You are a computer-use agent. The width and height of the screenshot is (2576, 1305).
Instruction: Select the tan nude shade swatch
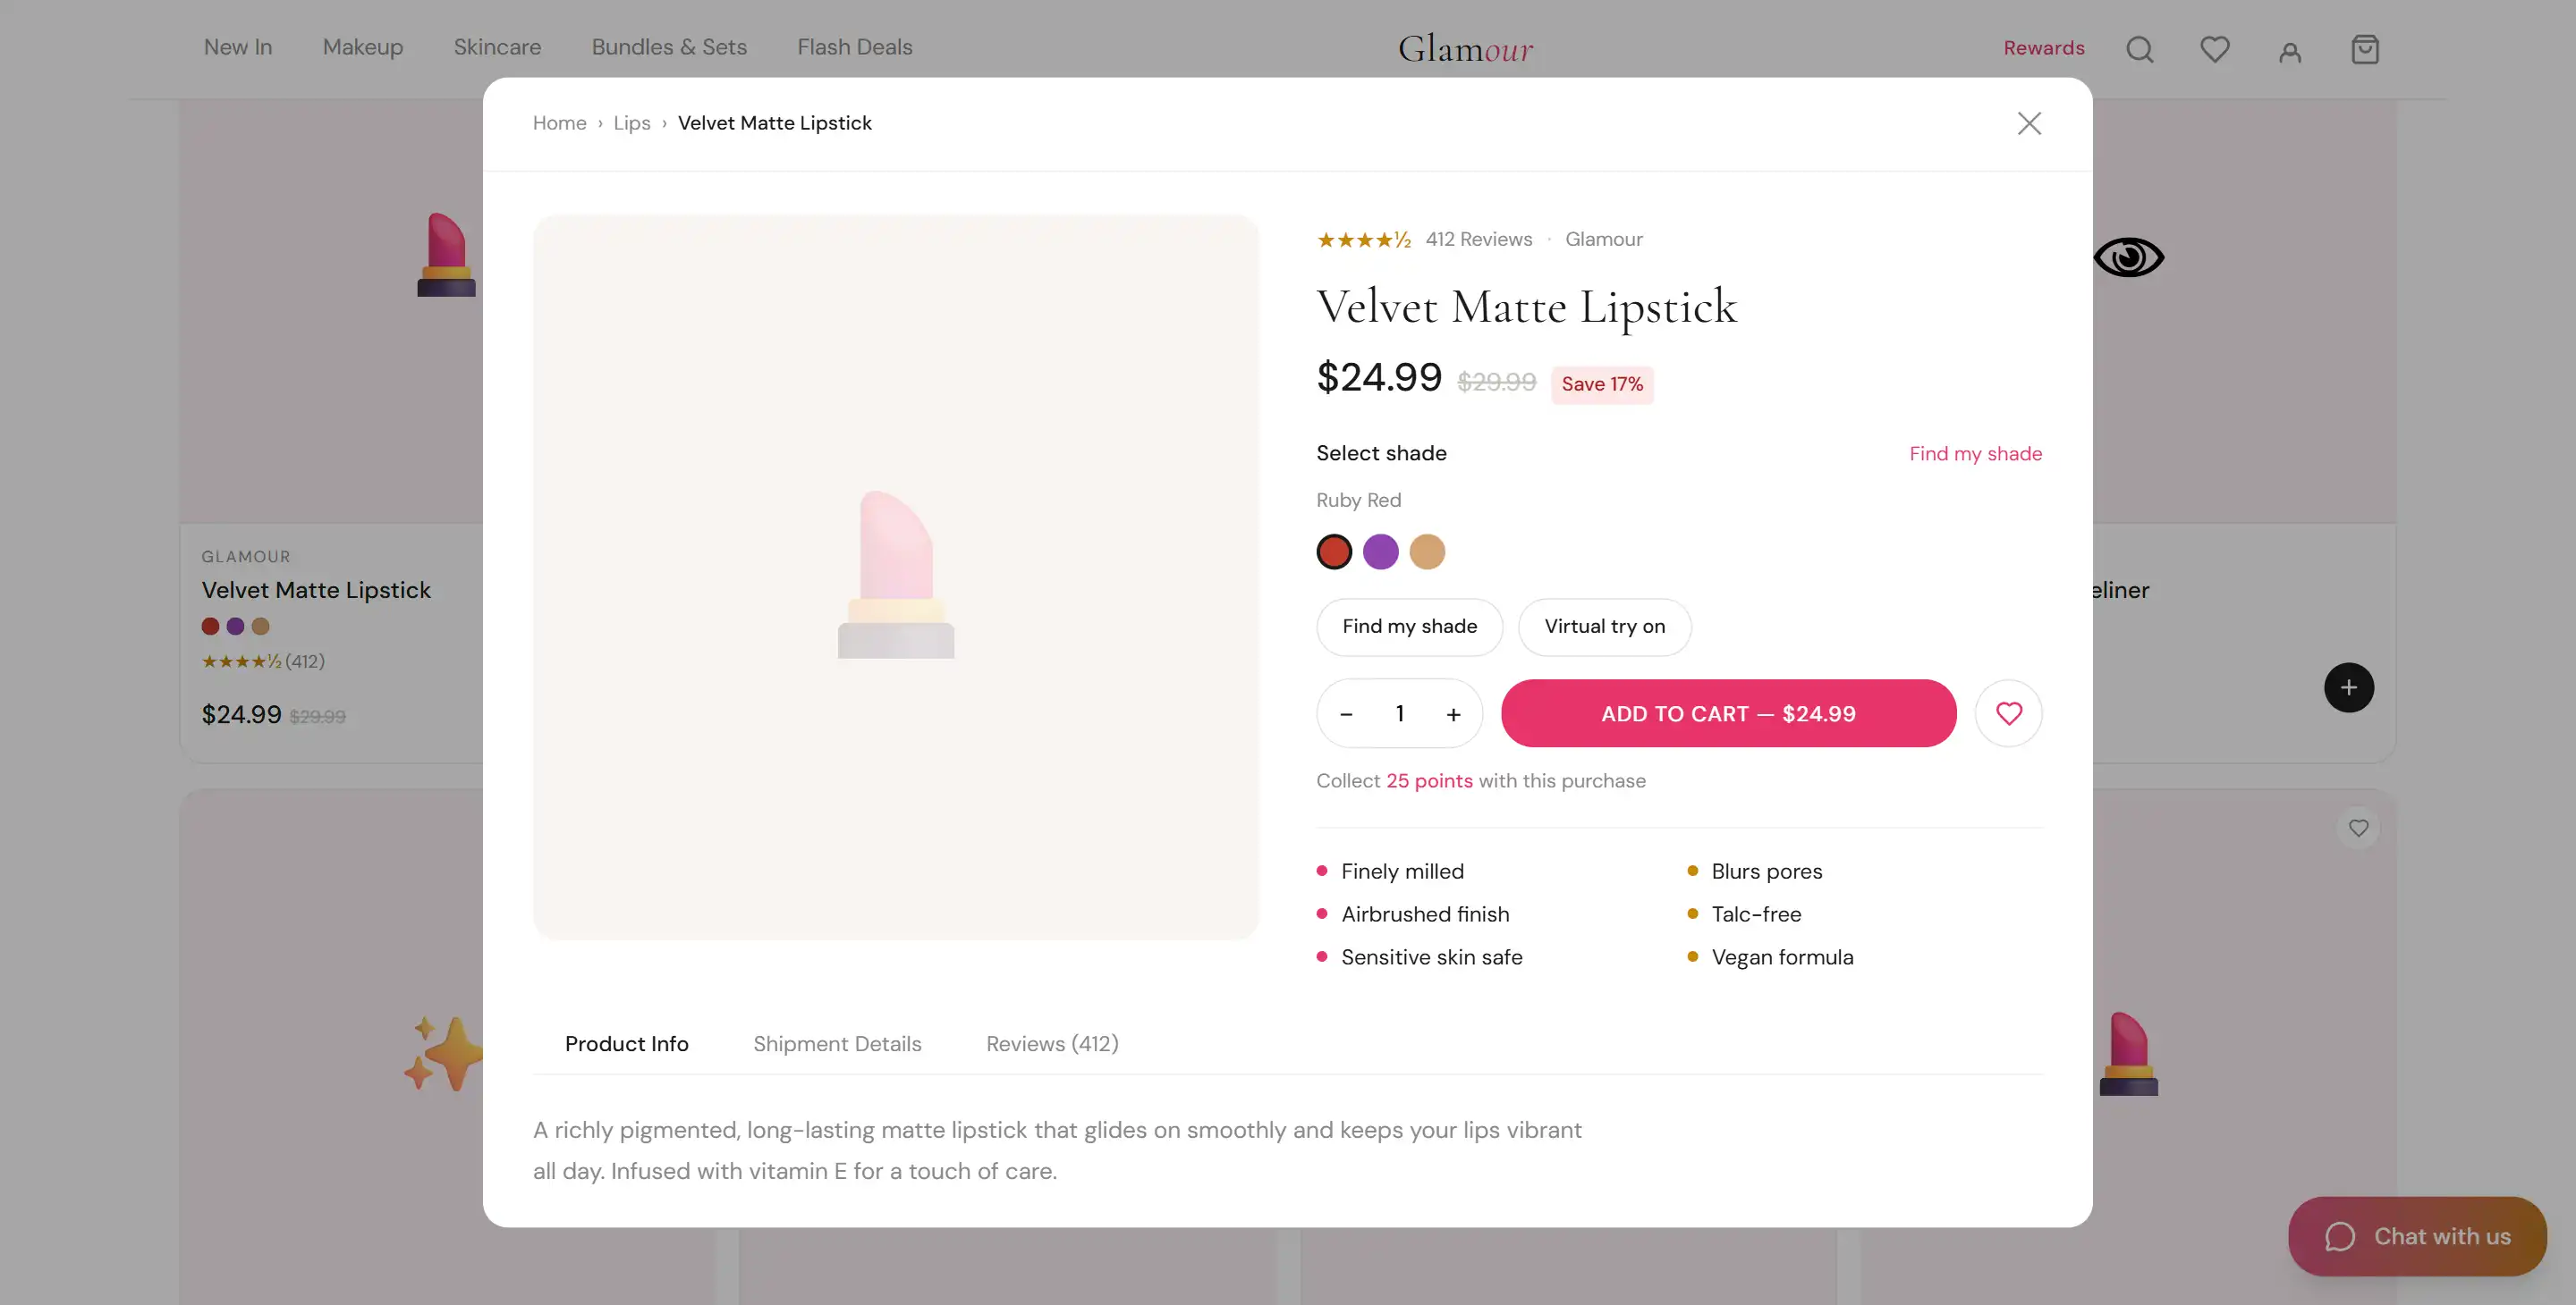click(1426, 551)
